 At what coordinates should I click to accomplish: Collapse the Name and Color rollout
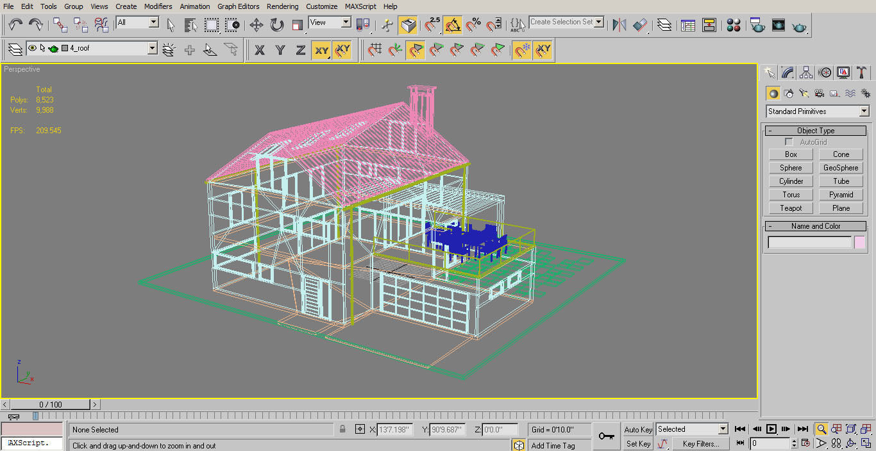point(816,226)
